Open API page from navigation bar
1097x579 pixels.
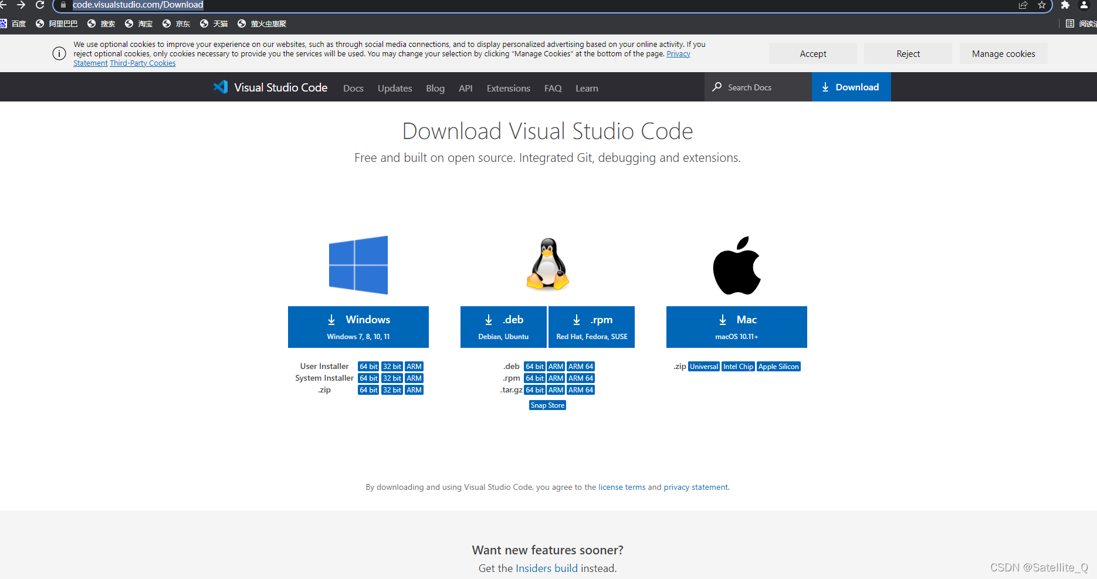[x=466, y=88]
